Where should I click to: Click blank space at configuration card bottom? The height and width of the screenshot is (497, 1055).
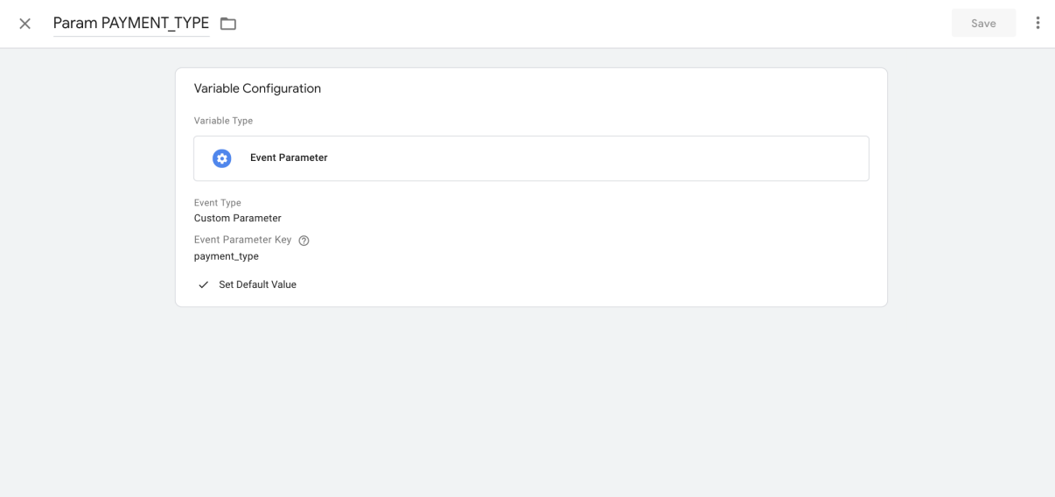point(569,293)
